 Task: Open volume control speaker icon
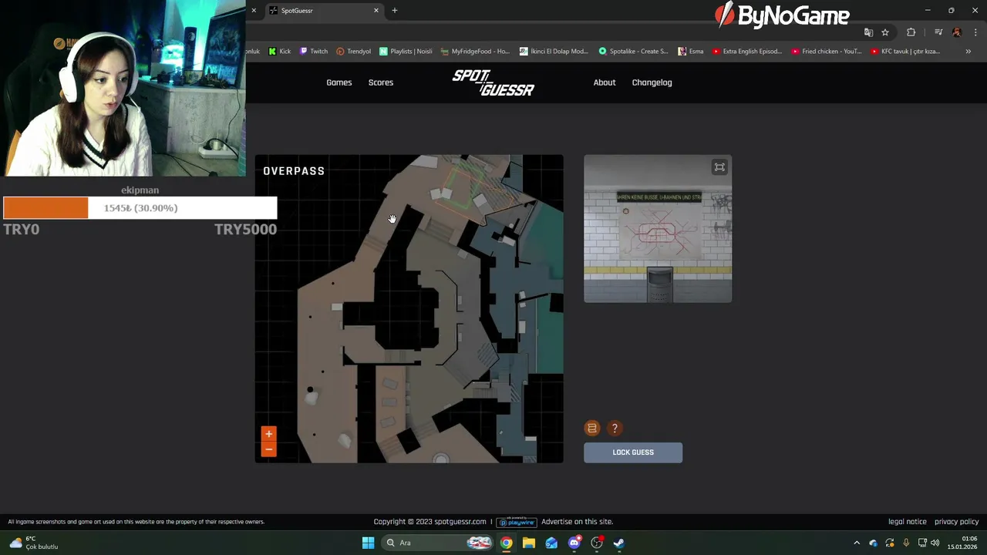935,543
